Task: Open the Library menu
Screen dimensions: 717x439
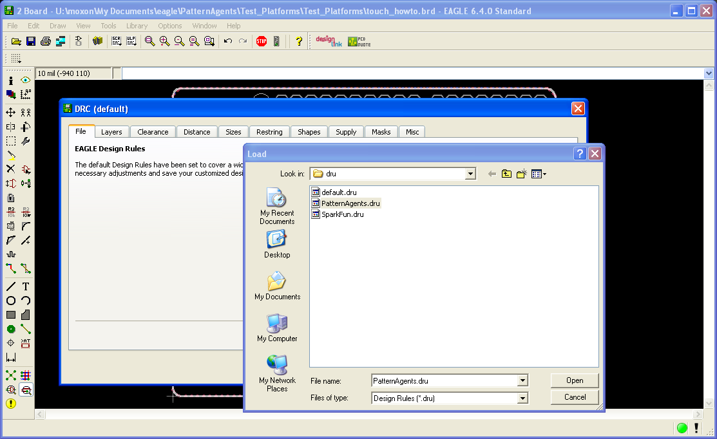Action: click(137, 26)
